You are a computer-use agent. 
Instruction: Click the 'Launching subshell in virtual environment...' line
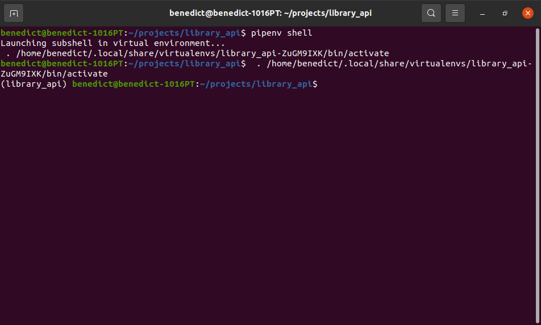coord(113,43)
